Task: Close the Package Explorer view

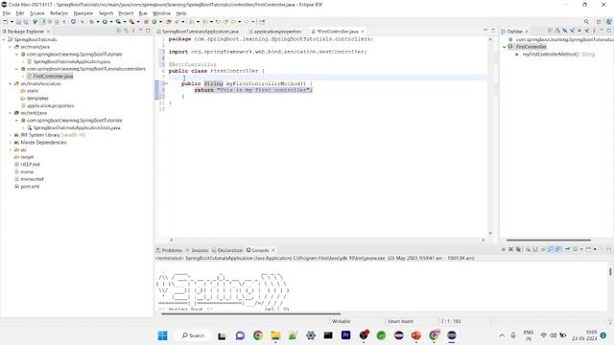Action: 48,32
